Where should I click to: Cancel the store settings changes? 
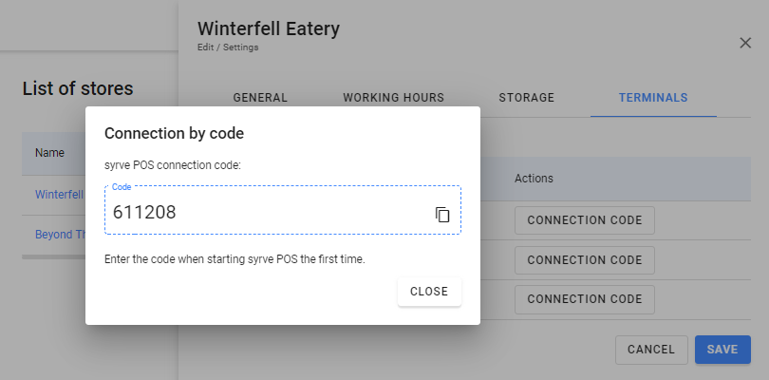coord(650,350)
